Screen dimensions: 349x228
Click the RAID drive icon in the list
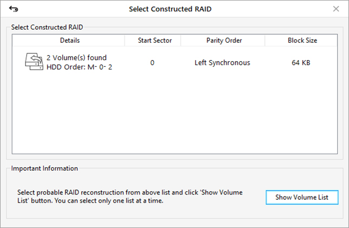point(34,62)
